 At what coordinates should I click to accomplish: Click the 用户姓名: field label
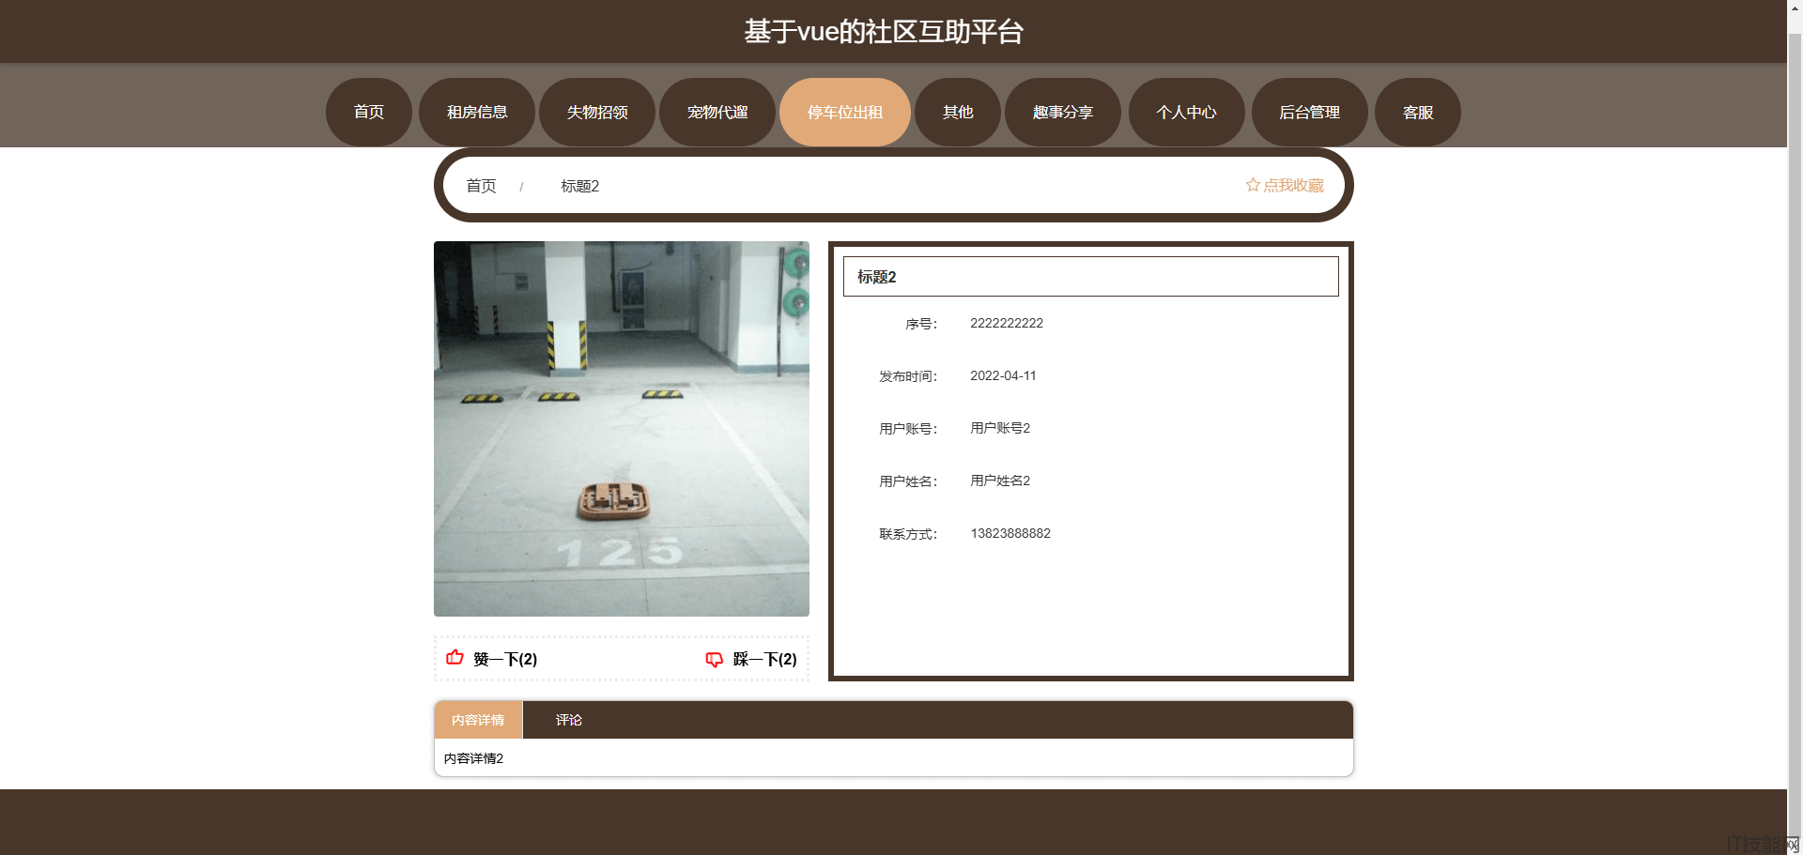(908, 481)
